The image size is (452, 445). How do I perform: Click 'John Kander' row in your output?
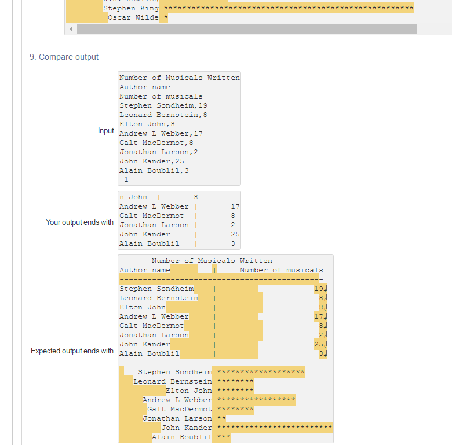[180, 234]
